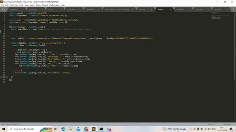This screenshot has width=236, height=132.
Task: Open the File menu
Action: coord(2,5)
